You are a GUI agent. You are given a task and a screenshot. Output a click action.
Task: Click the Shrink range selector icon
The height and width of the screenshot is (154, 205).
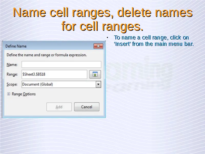95,74
